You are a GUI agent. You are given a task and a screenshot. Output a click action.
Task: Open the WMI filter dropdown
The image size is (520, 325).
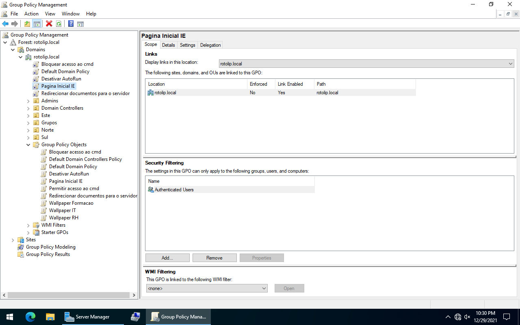[x=264, y=288]
